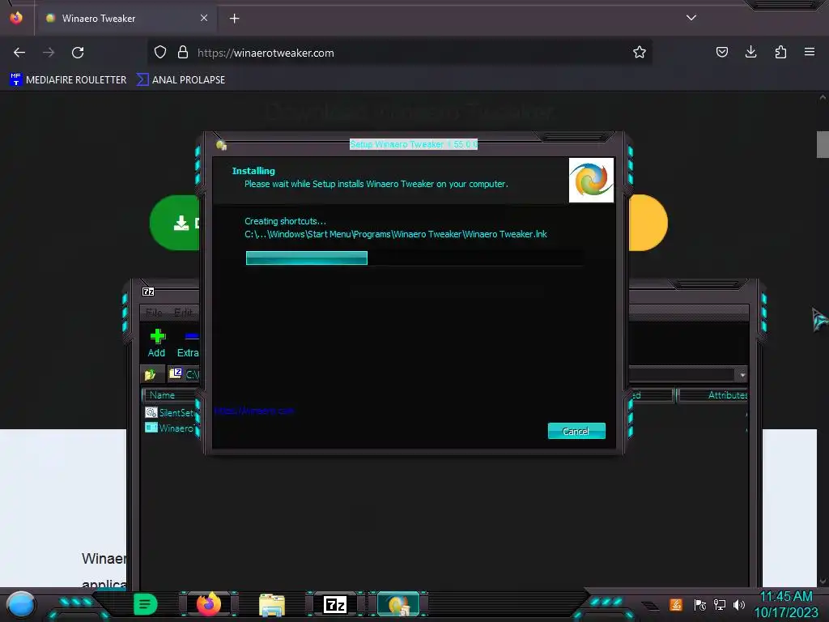Viewport: 829px width, 622px height.
Task: Open the Firefox hamburger application menu
Action: coord(810,52)
